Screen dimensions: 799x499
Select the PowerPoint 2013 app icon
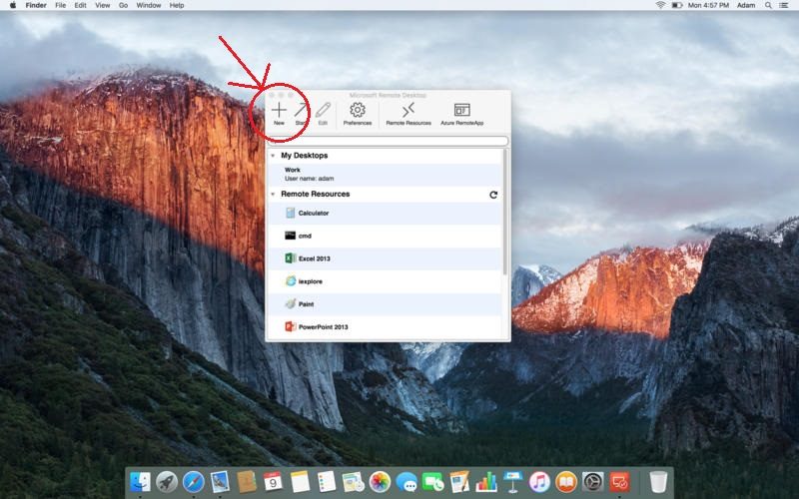pyautogui.click(x=291, y=326)
